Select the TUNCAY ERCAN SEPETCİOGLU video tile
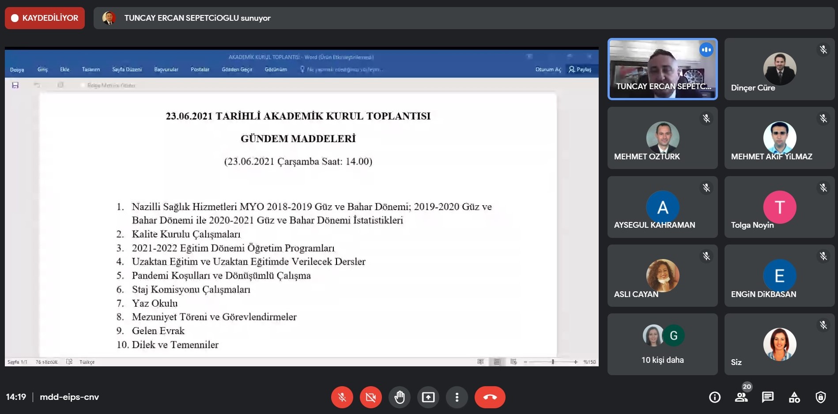The height and width of the screenshot is (414, 838). pyautogui.click(x=662, y=69)
